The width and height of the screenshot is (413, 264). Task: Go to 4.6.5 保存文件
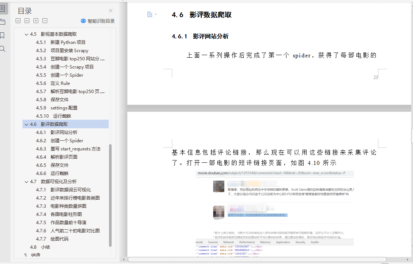(52, 165)
